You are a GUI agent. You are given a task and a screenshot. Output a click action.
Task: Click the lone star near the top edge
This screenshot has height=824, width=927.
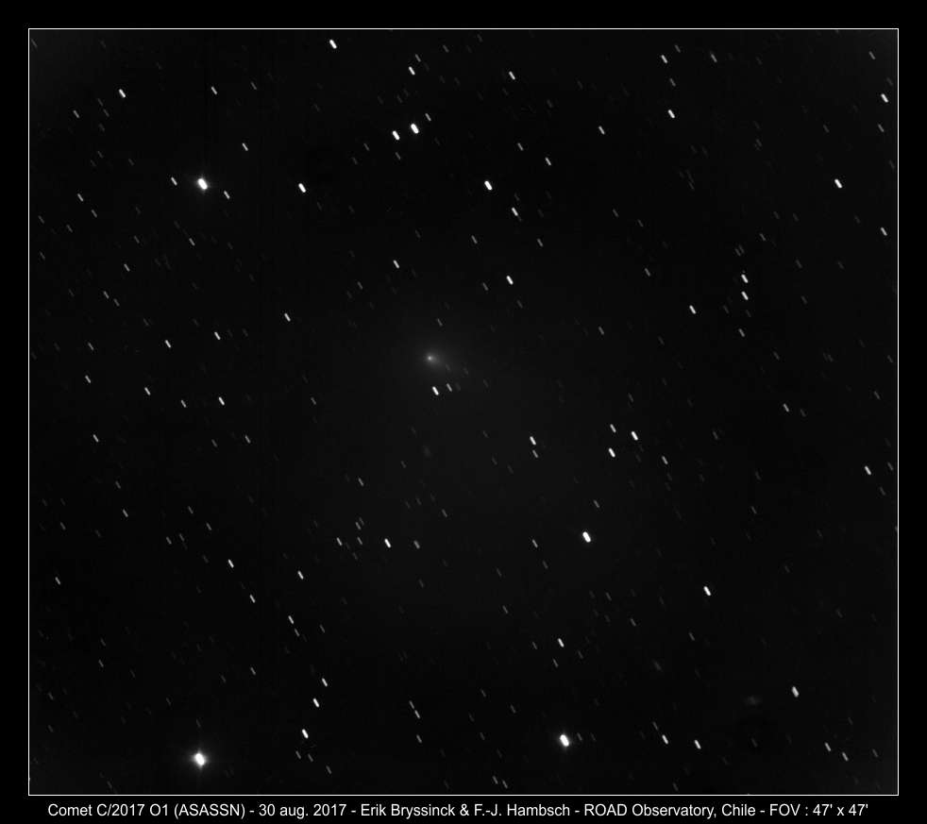tap(332, 43)
